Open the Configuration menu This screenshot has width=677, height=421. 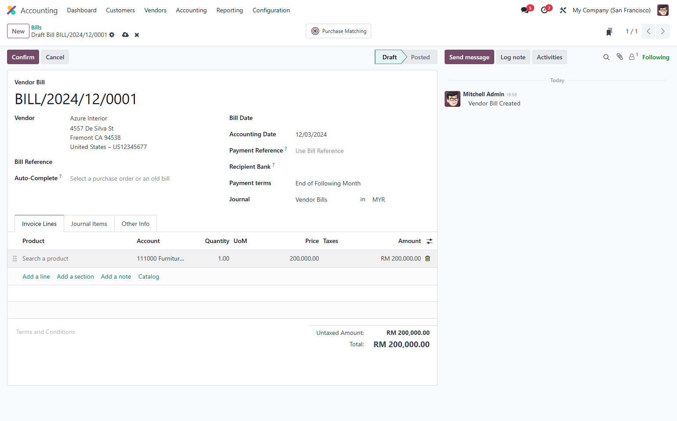(271, 10)
